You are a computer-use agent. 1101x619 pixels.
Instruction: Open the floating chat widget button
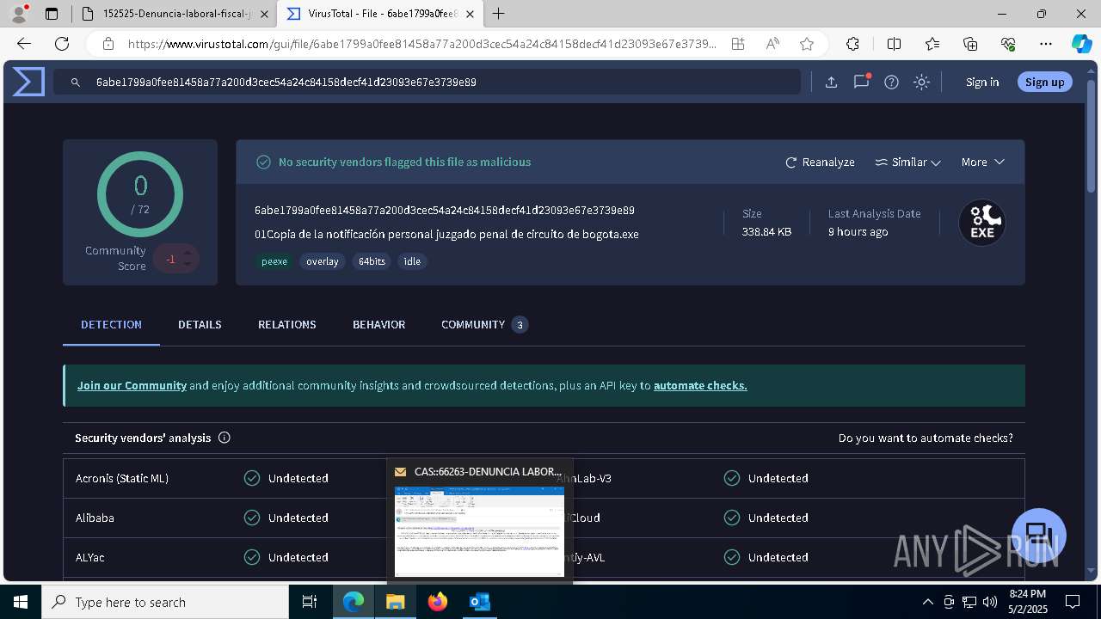click(x=1039, y=535)
